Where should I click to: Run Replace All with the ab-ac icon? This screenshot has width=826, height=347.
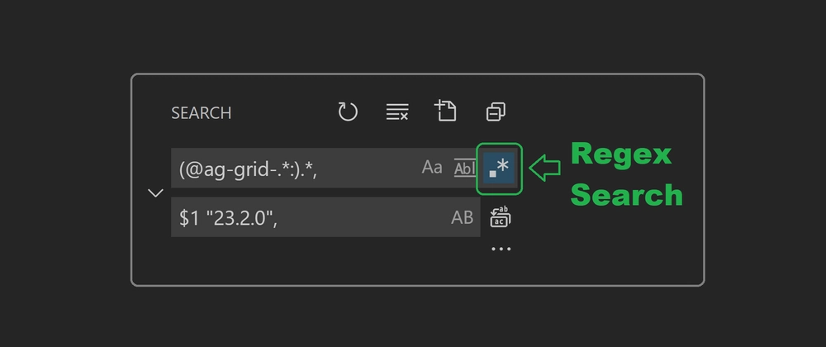[x=500, y=217]
